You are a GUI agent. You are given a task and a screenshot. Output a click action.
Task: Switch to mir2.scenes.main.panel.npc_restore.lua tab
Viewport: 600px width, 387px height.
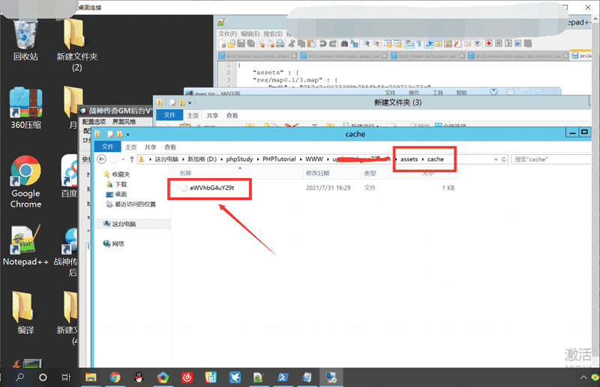click(x=517, y=56)
